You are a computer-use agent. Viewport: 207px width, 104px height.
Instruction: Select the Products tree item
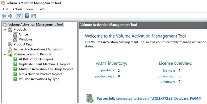point(20,29)
